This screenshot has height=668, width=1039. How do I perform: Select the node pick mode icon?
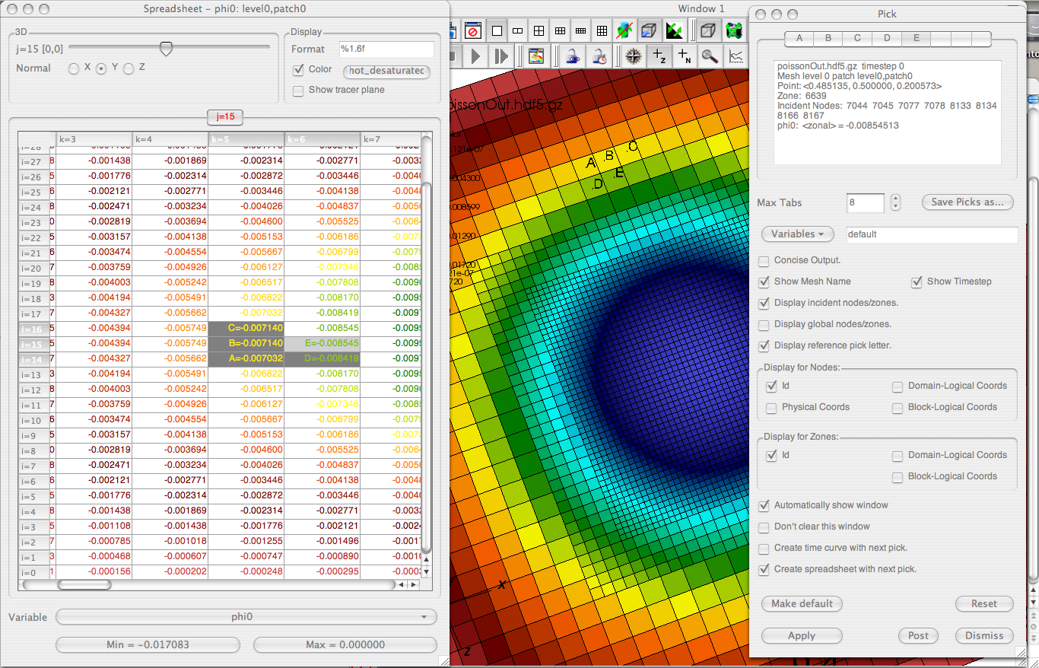684,56
